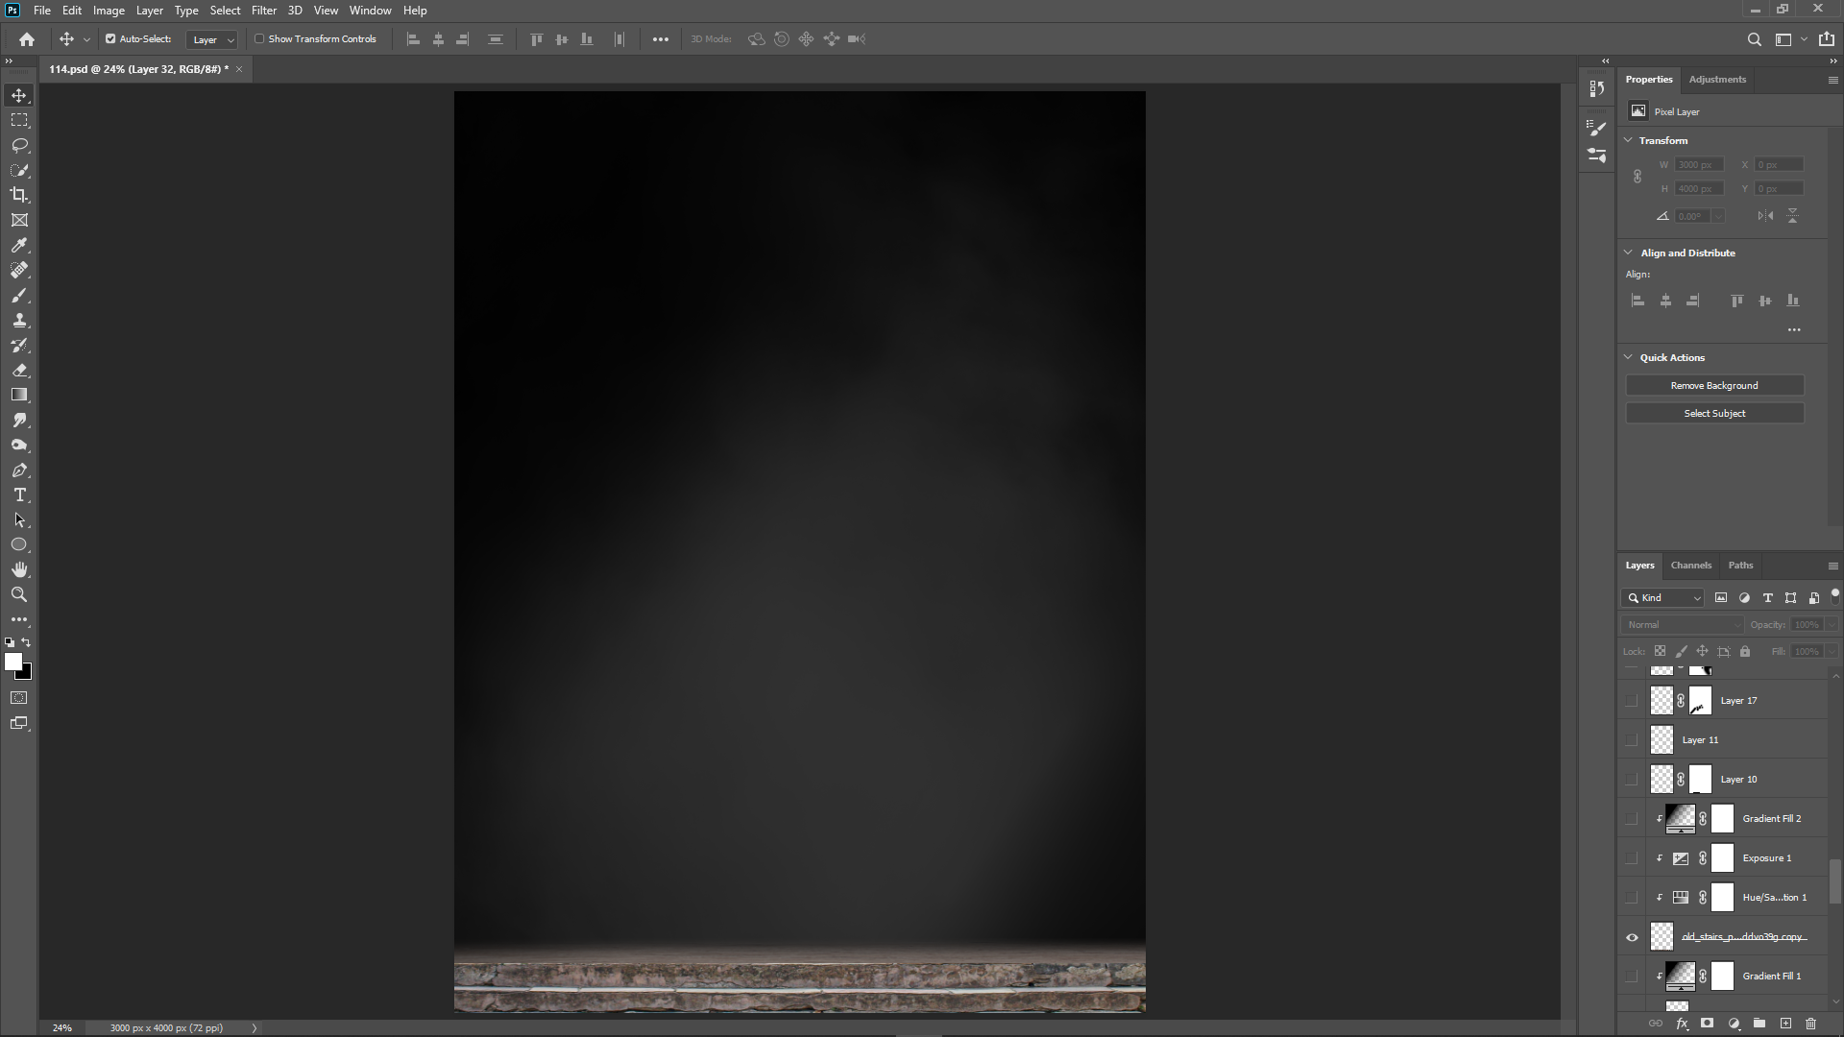The width and height of the screenshot is (1844, 1037).
Task: Open the Image menu
Action: (x=109, y=11)
